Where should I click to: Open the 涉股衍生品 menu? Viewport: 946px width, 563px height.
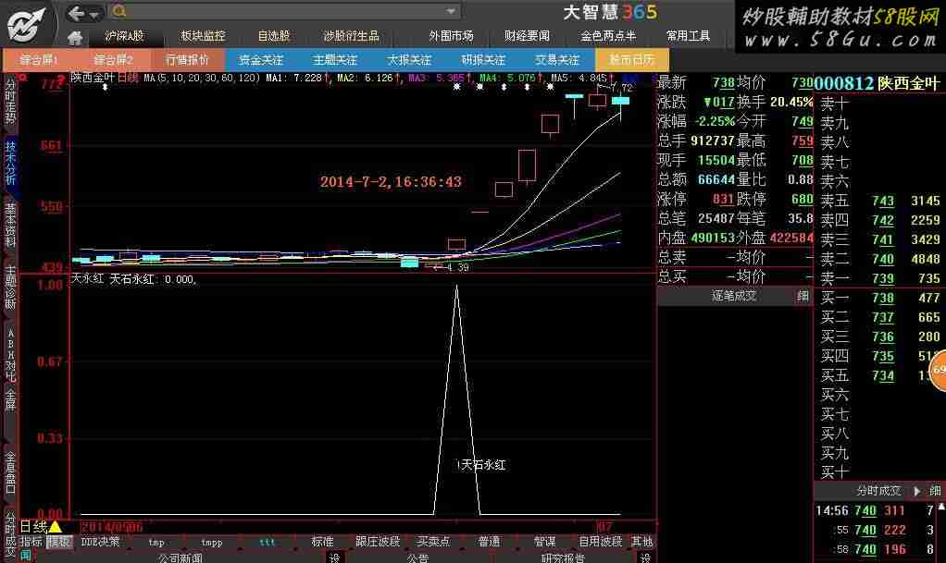351,36
